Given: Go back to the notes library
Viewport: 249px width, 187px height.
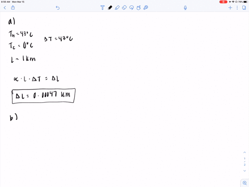Looking at the screenshot, I should pos(5,8).
